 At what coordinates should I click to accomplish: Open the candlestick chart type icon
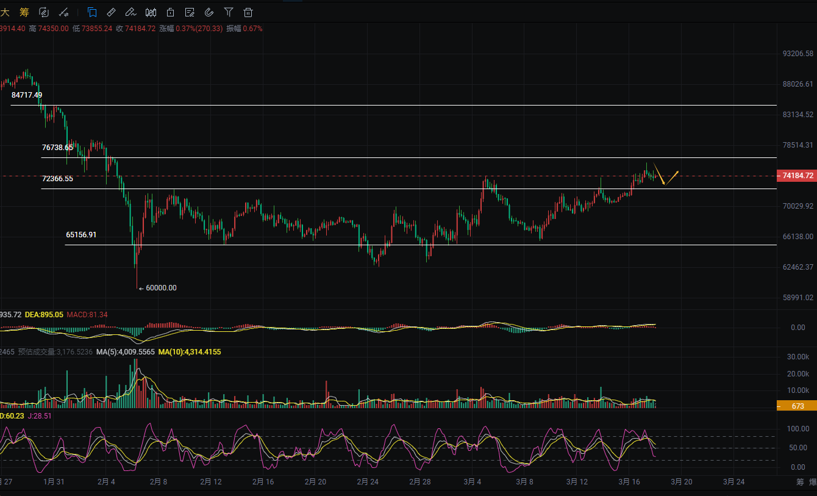151,12
